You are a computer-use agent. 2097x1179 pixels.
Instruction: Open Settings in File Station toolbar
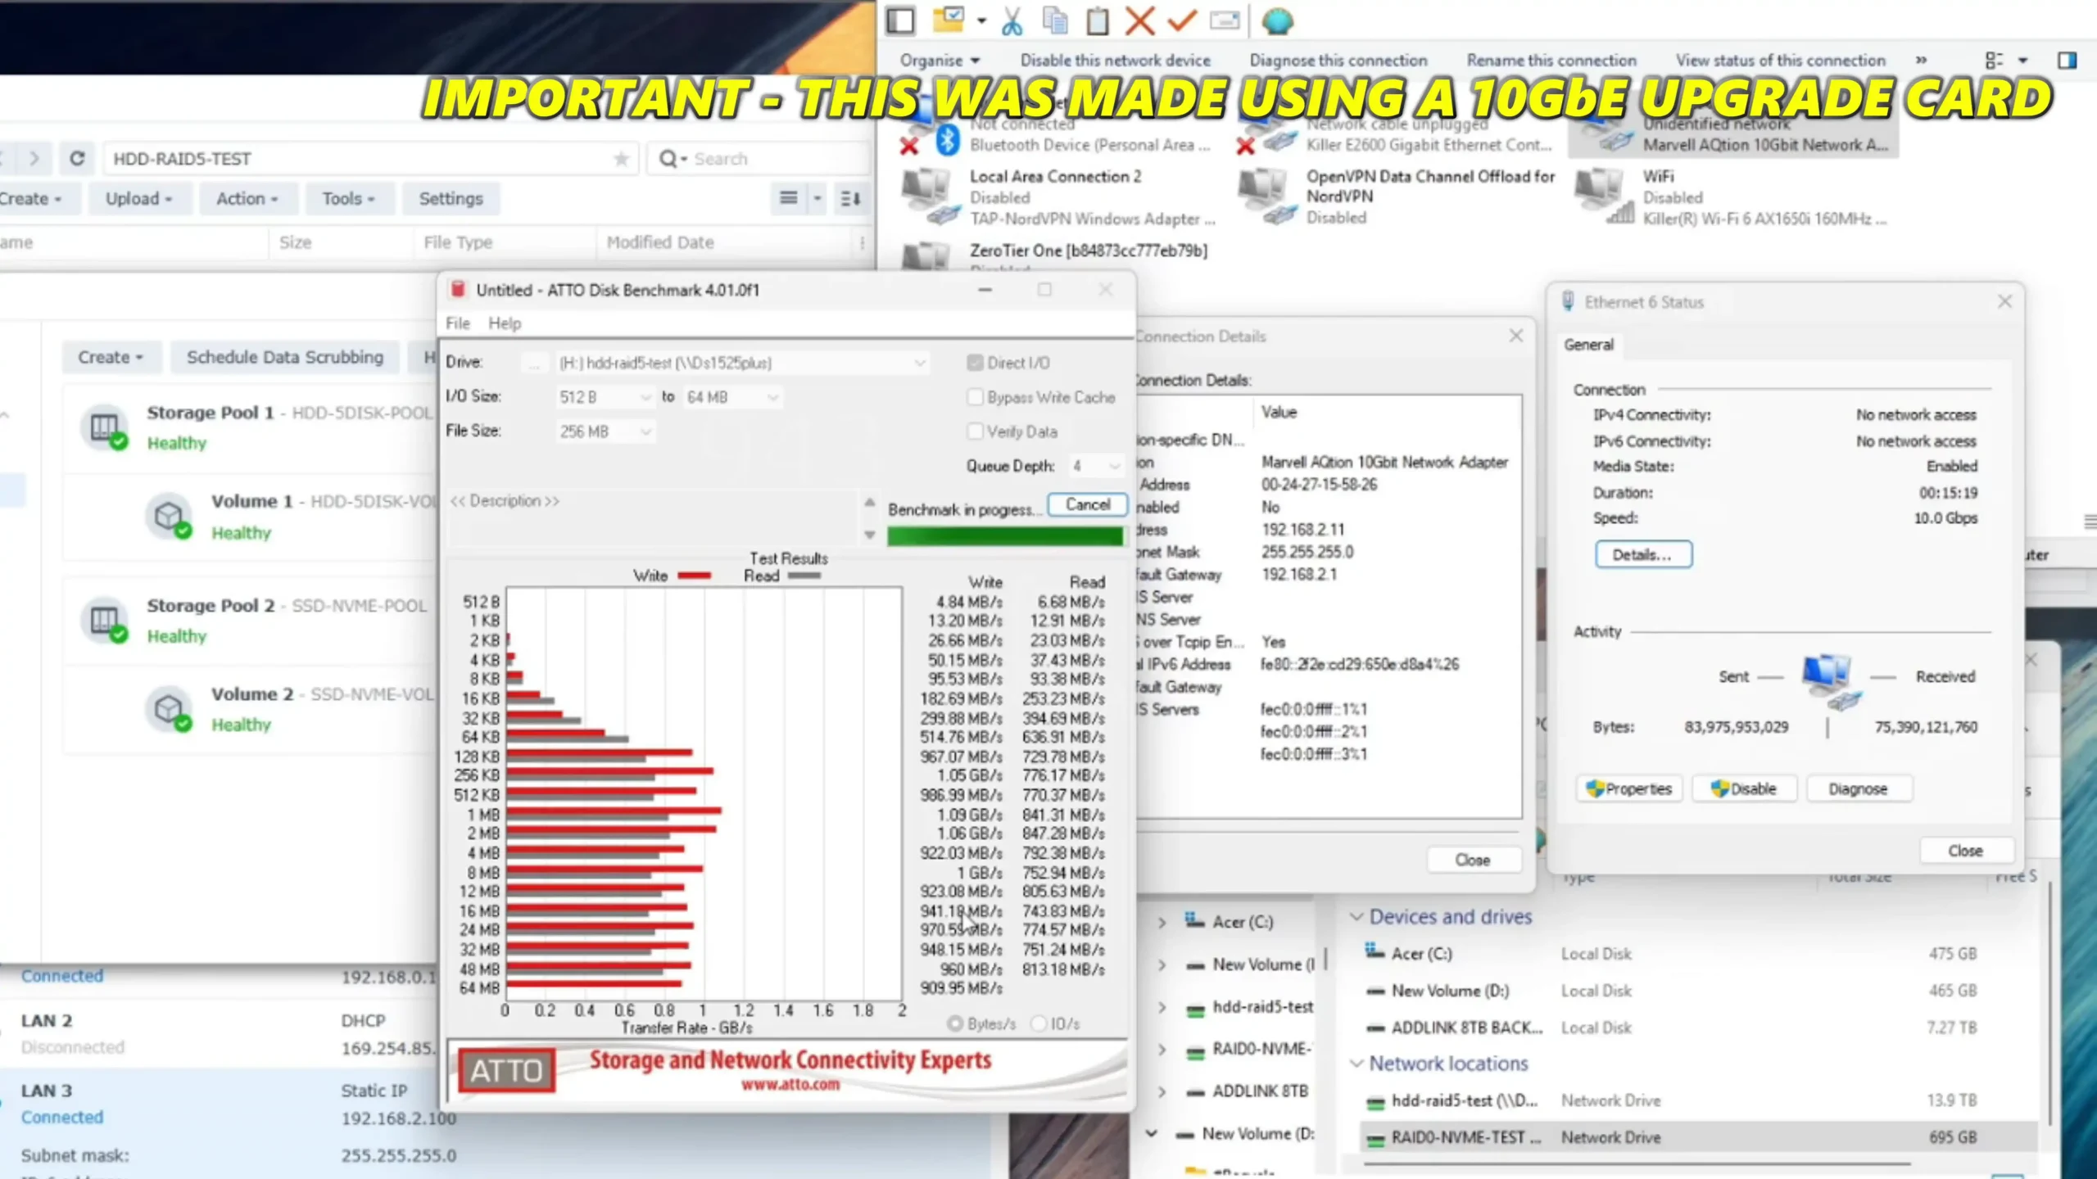[x=451, y=198]
